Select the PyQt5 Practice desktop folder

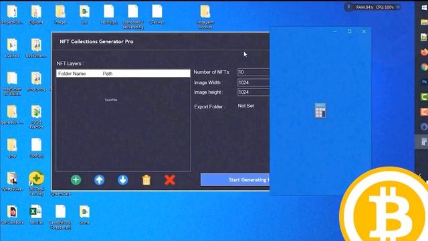36,117
